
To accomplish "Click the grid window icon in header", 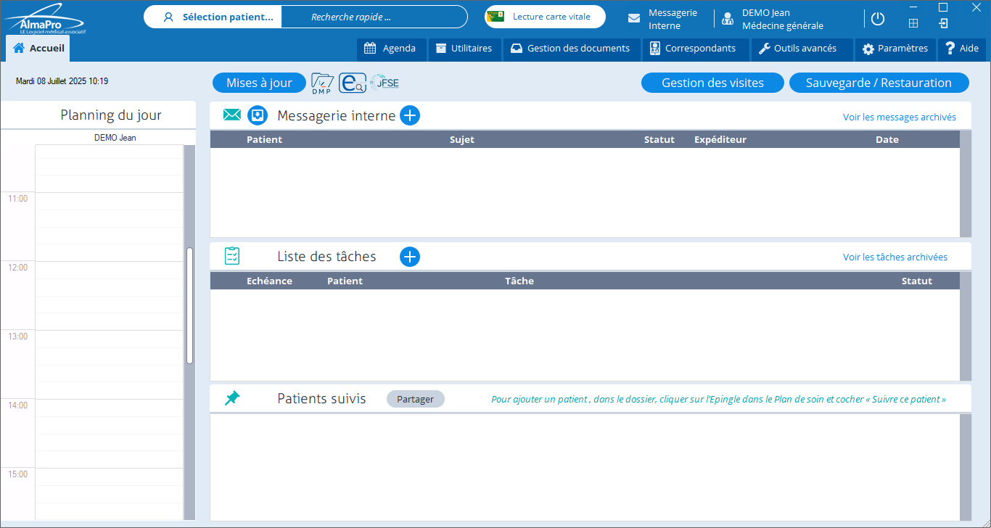I will click(x=913, y=23).
